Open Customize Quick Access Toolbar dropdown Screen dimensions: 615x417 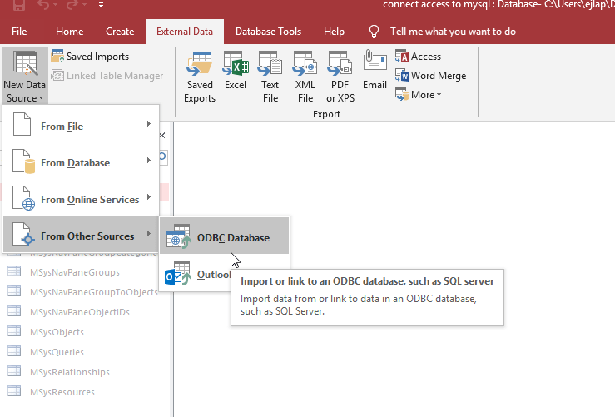[x=101, y=5]
